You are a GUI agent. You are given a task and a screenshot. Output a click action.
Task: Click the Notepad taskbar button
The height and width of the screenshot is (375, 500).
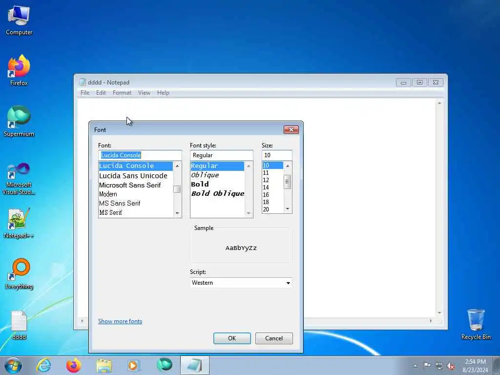pyautogui.click(x=194, y=365)
